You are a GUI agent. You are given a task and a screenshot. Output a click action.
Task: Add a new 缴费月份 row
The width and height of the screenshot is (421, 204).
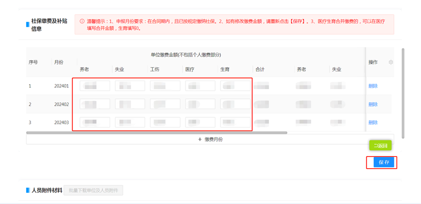(210, 140)
